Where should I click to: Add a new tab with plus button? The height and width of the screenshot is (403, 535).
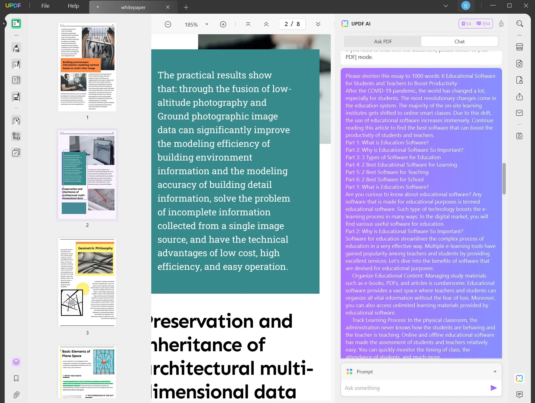pos(186,7)
